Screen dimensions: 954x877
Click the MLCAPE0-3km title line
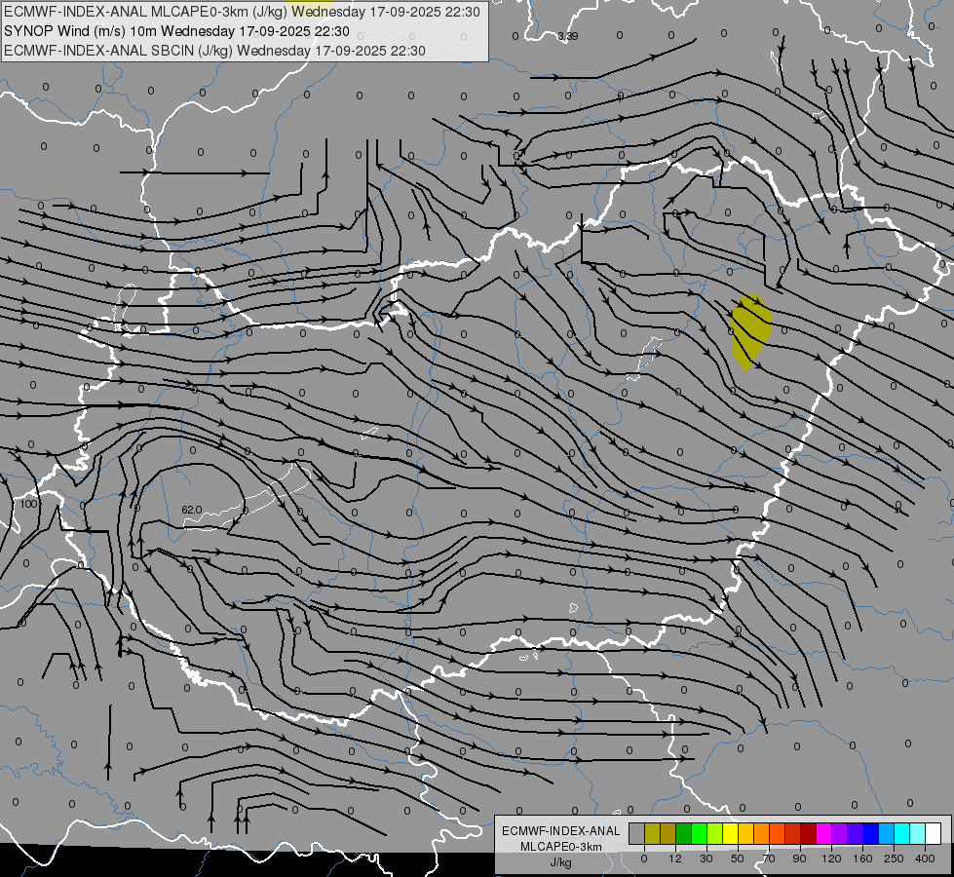[x=242, y=12]
